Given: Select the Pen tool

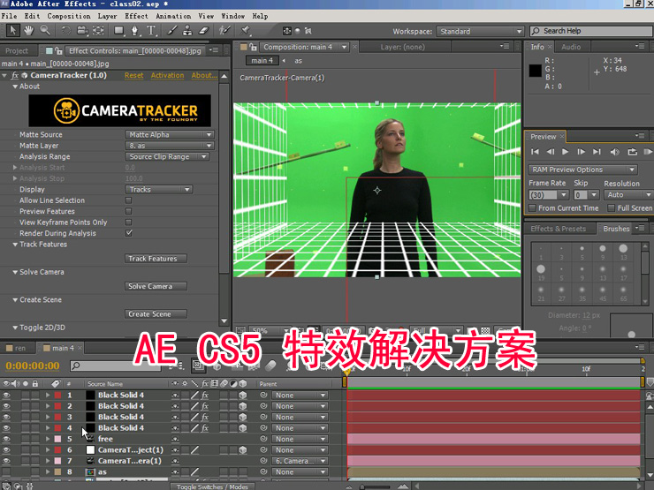Looking at the screenshot, I should 134,31.
